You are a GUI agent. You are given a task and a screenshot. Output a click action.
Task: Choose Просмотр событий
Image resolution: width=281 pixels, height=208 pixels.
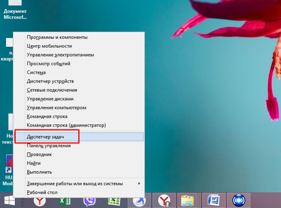[79, 64]
